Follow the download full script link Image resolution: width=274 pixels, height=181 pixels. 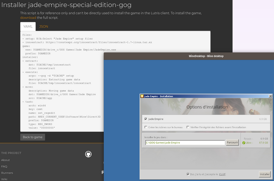point(28,18)
